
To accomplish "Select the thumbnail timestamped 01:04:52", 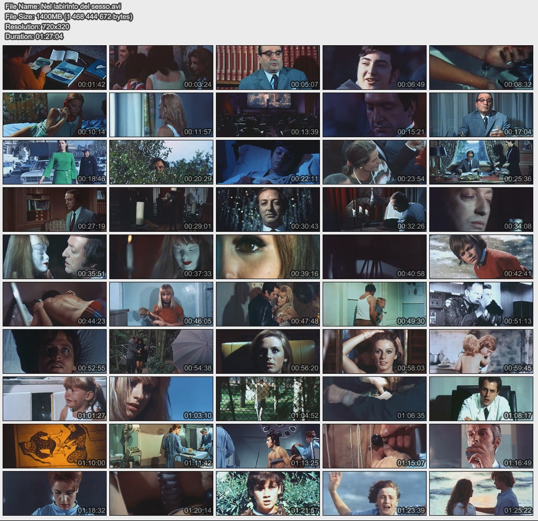I will tap(267, 399).
